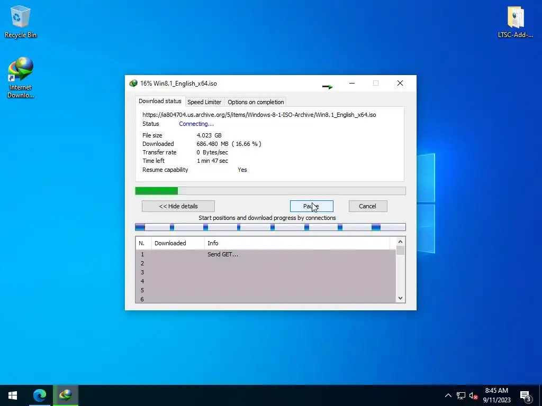Click the Connecting... status text
This screenshot has height=406, width=542.
[x=196, y=124]
